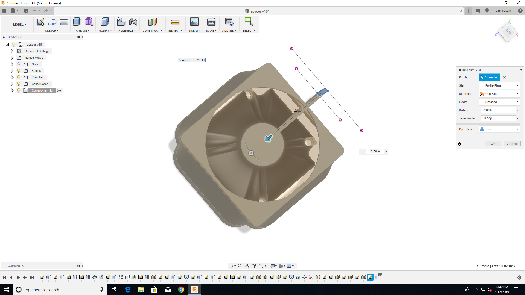The width and height of the screenshot is (525, 295).
Task: Activate the Create Form tool
Action: coord(89,22)
